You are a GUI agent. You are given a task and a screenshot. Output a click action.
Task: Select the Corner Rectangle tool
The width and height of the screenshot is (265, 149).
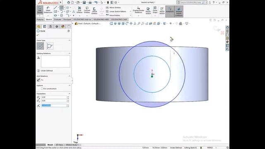pos(55,12)
